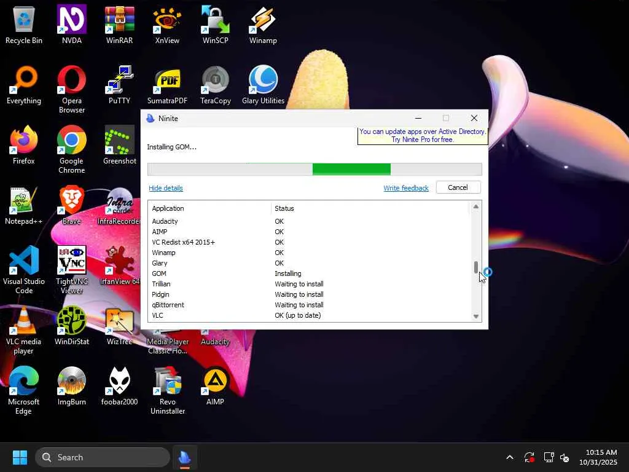Screen dimensions: 629x472
Task: Click the Application column header
Action: pyautogui.click(x=210, y=208)
